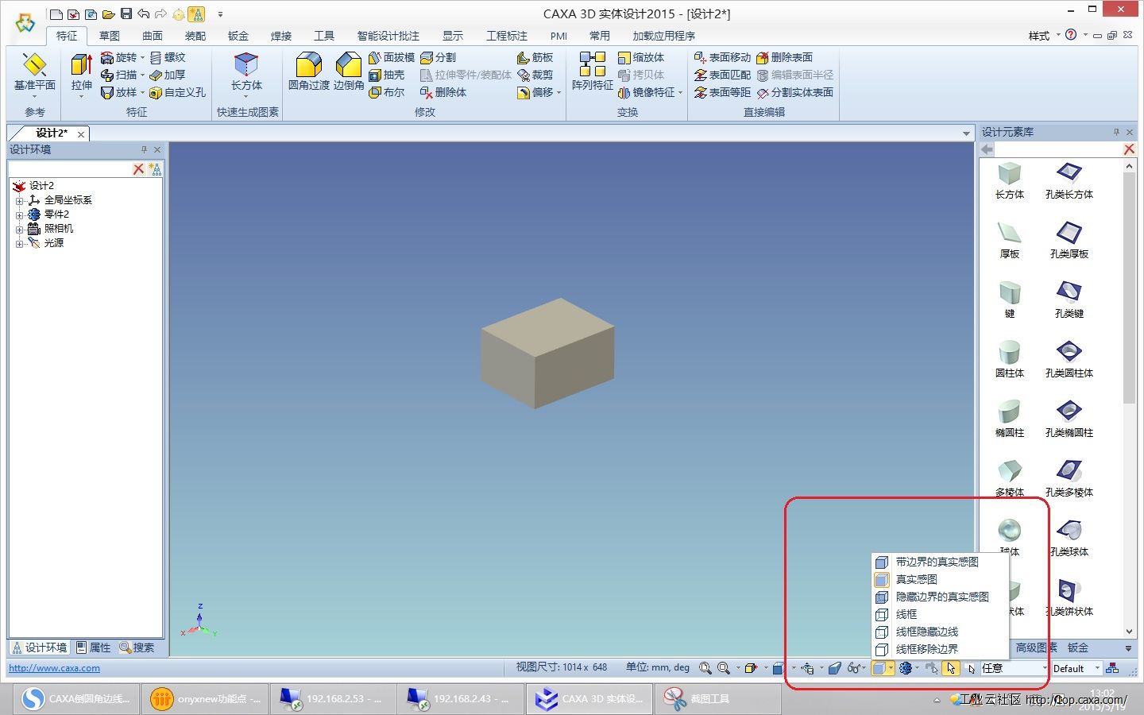Viewport: 1144px width, 715px height.
Task: Expand the 照相机 tree node
Action: pyautogui.click(x=19, y=229)
